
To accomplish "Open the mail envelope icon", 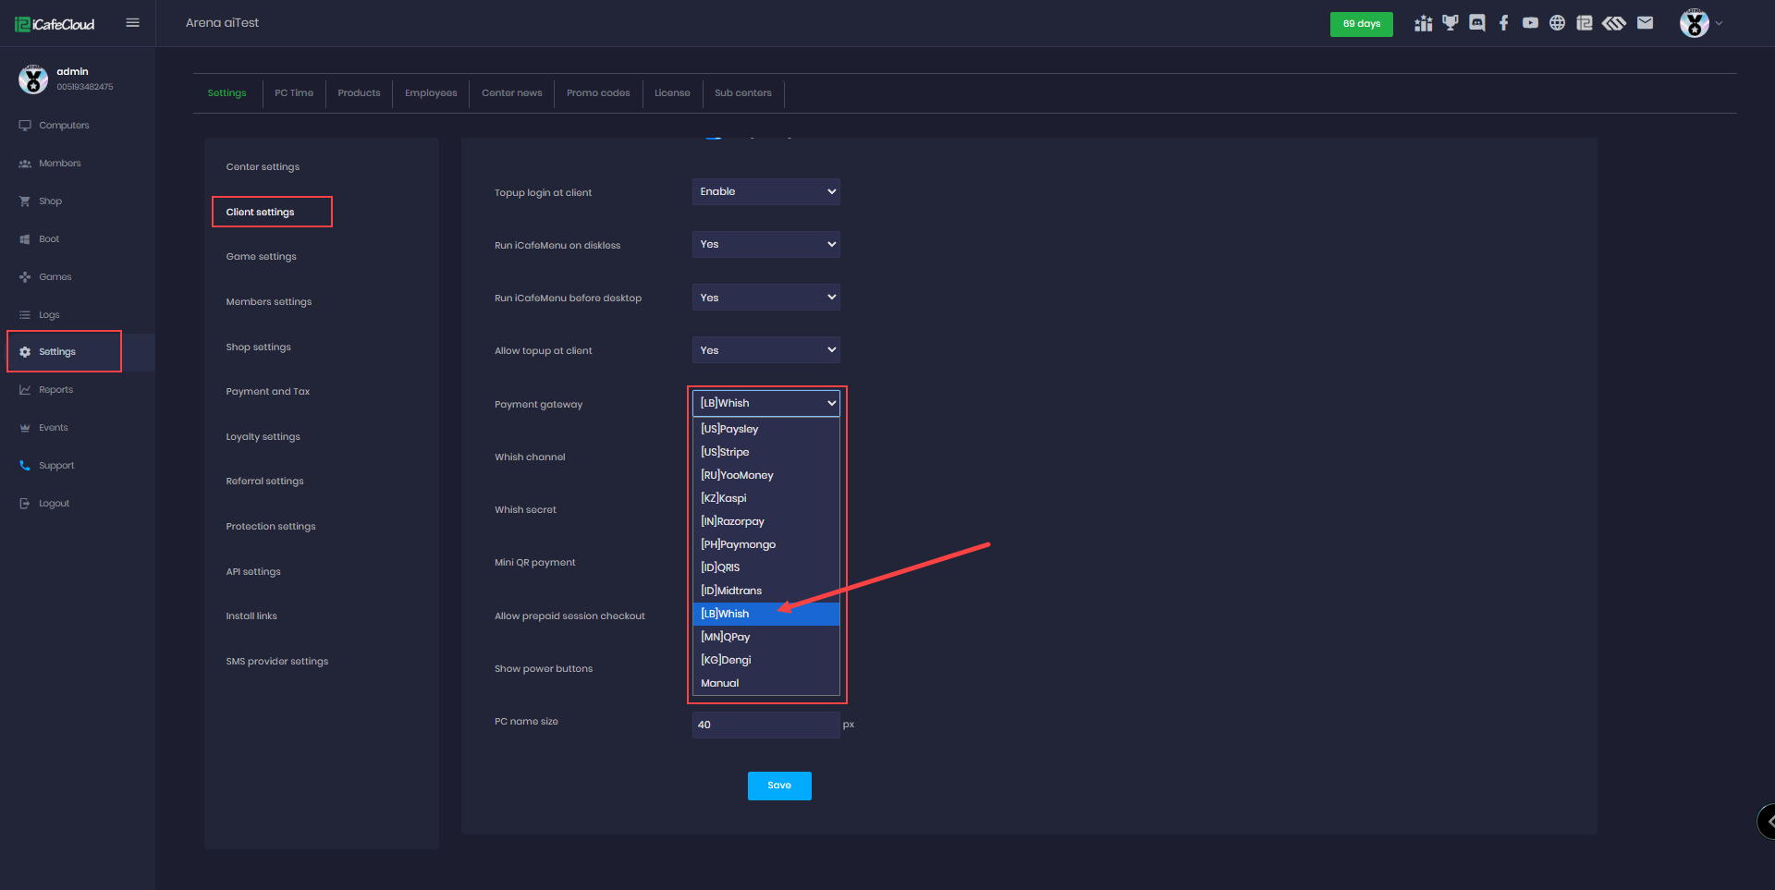I will [1645, 23].
